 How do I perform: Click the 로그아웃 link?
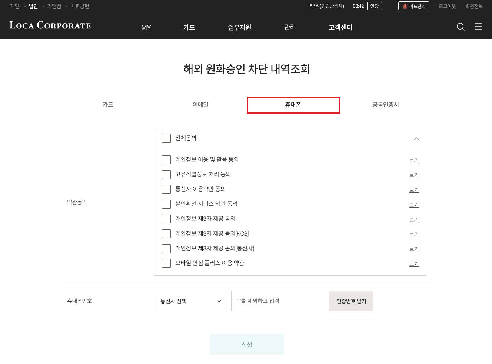447,6
